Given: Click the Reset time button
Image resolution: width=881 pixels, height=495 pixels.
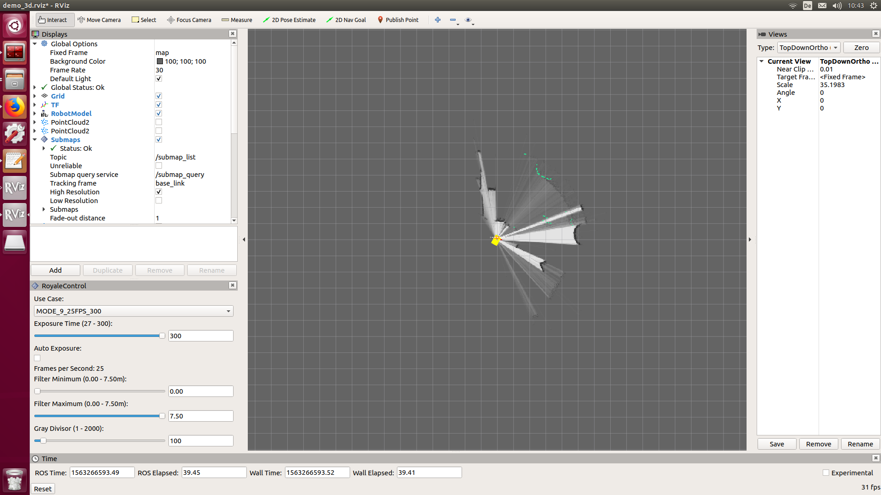Looking at the screenshot, I should click(43, 489).
